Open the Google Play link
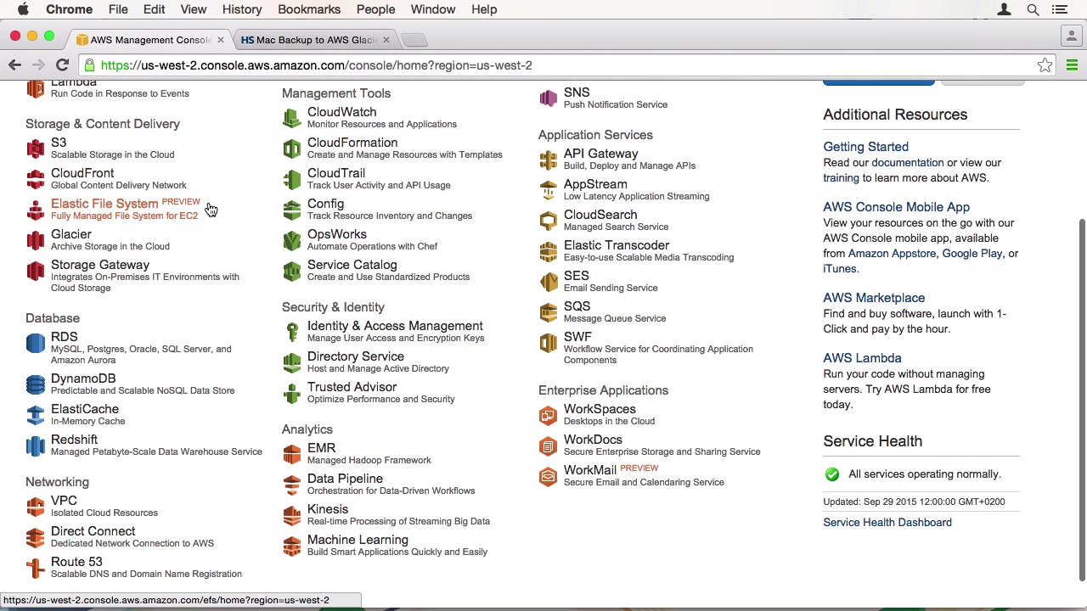This screenshot has width=1087, height=611. pyautogui.click(x=972, y=254)
